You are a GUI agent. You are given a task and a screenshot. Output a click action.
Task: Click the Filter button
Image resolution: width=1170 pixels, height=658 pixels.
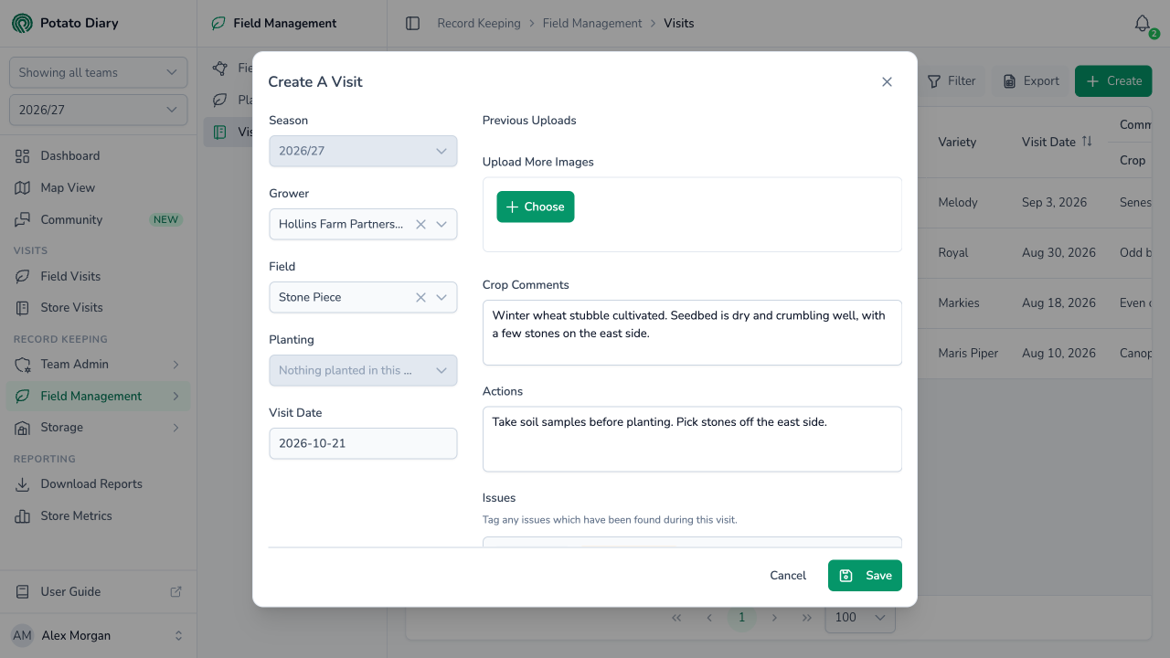tap(952, 81)
